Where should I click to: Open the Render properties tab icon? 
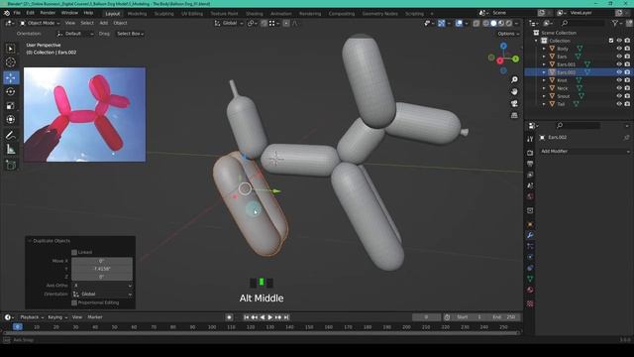[x=530, y=153]
